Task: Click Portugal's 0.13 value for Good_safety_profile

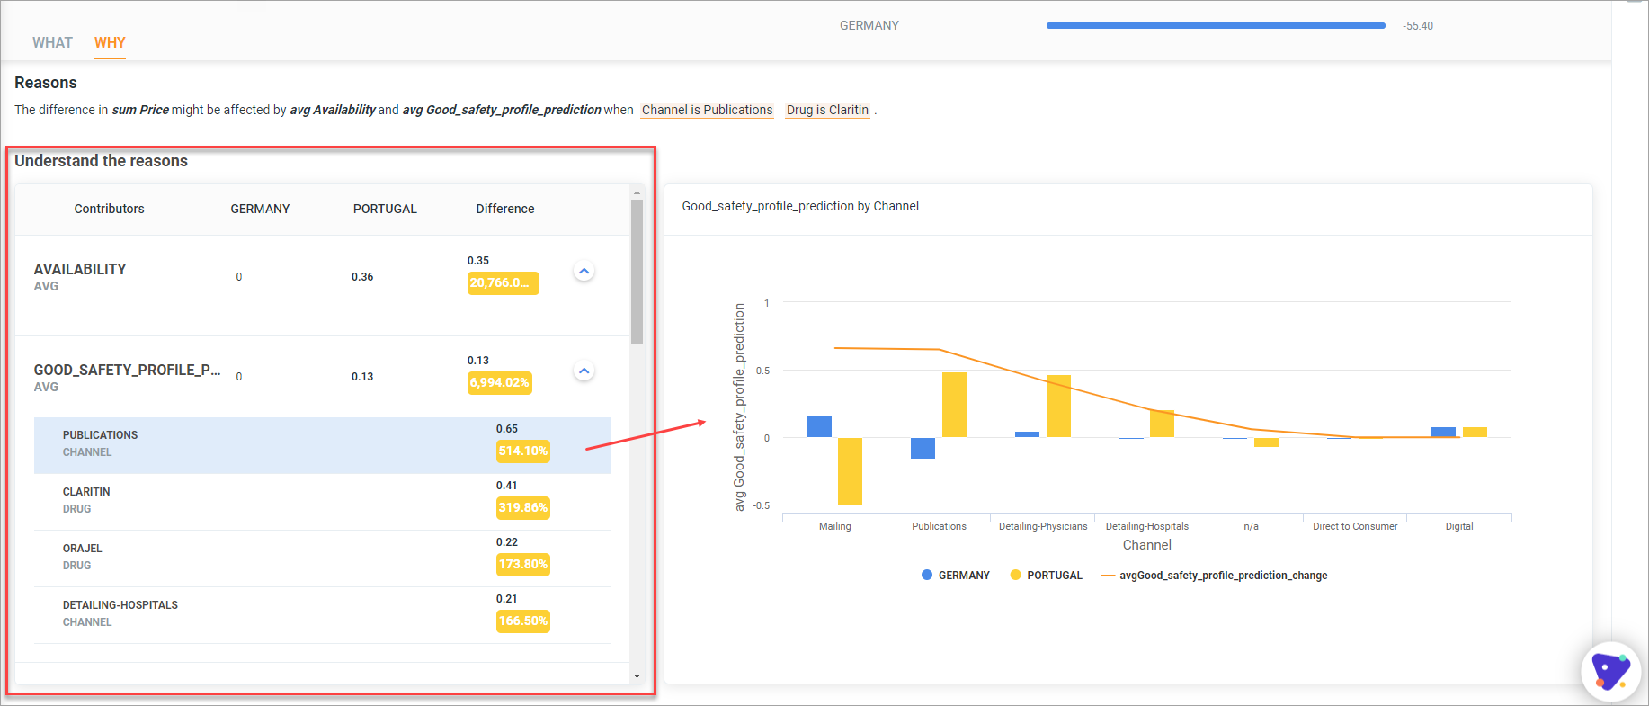Action: point(362,377)
